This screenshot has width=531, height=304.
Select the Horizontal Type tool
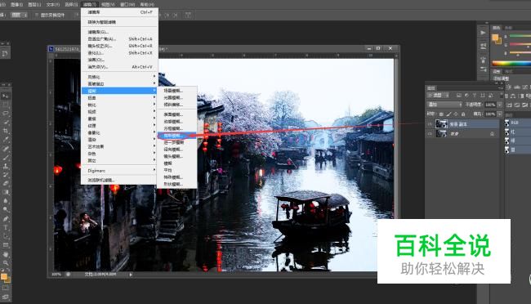point(6,228)
